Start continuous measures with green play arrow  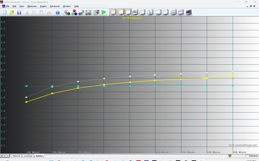(x=104, y=12)
